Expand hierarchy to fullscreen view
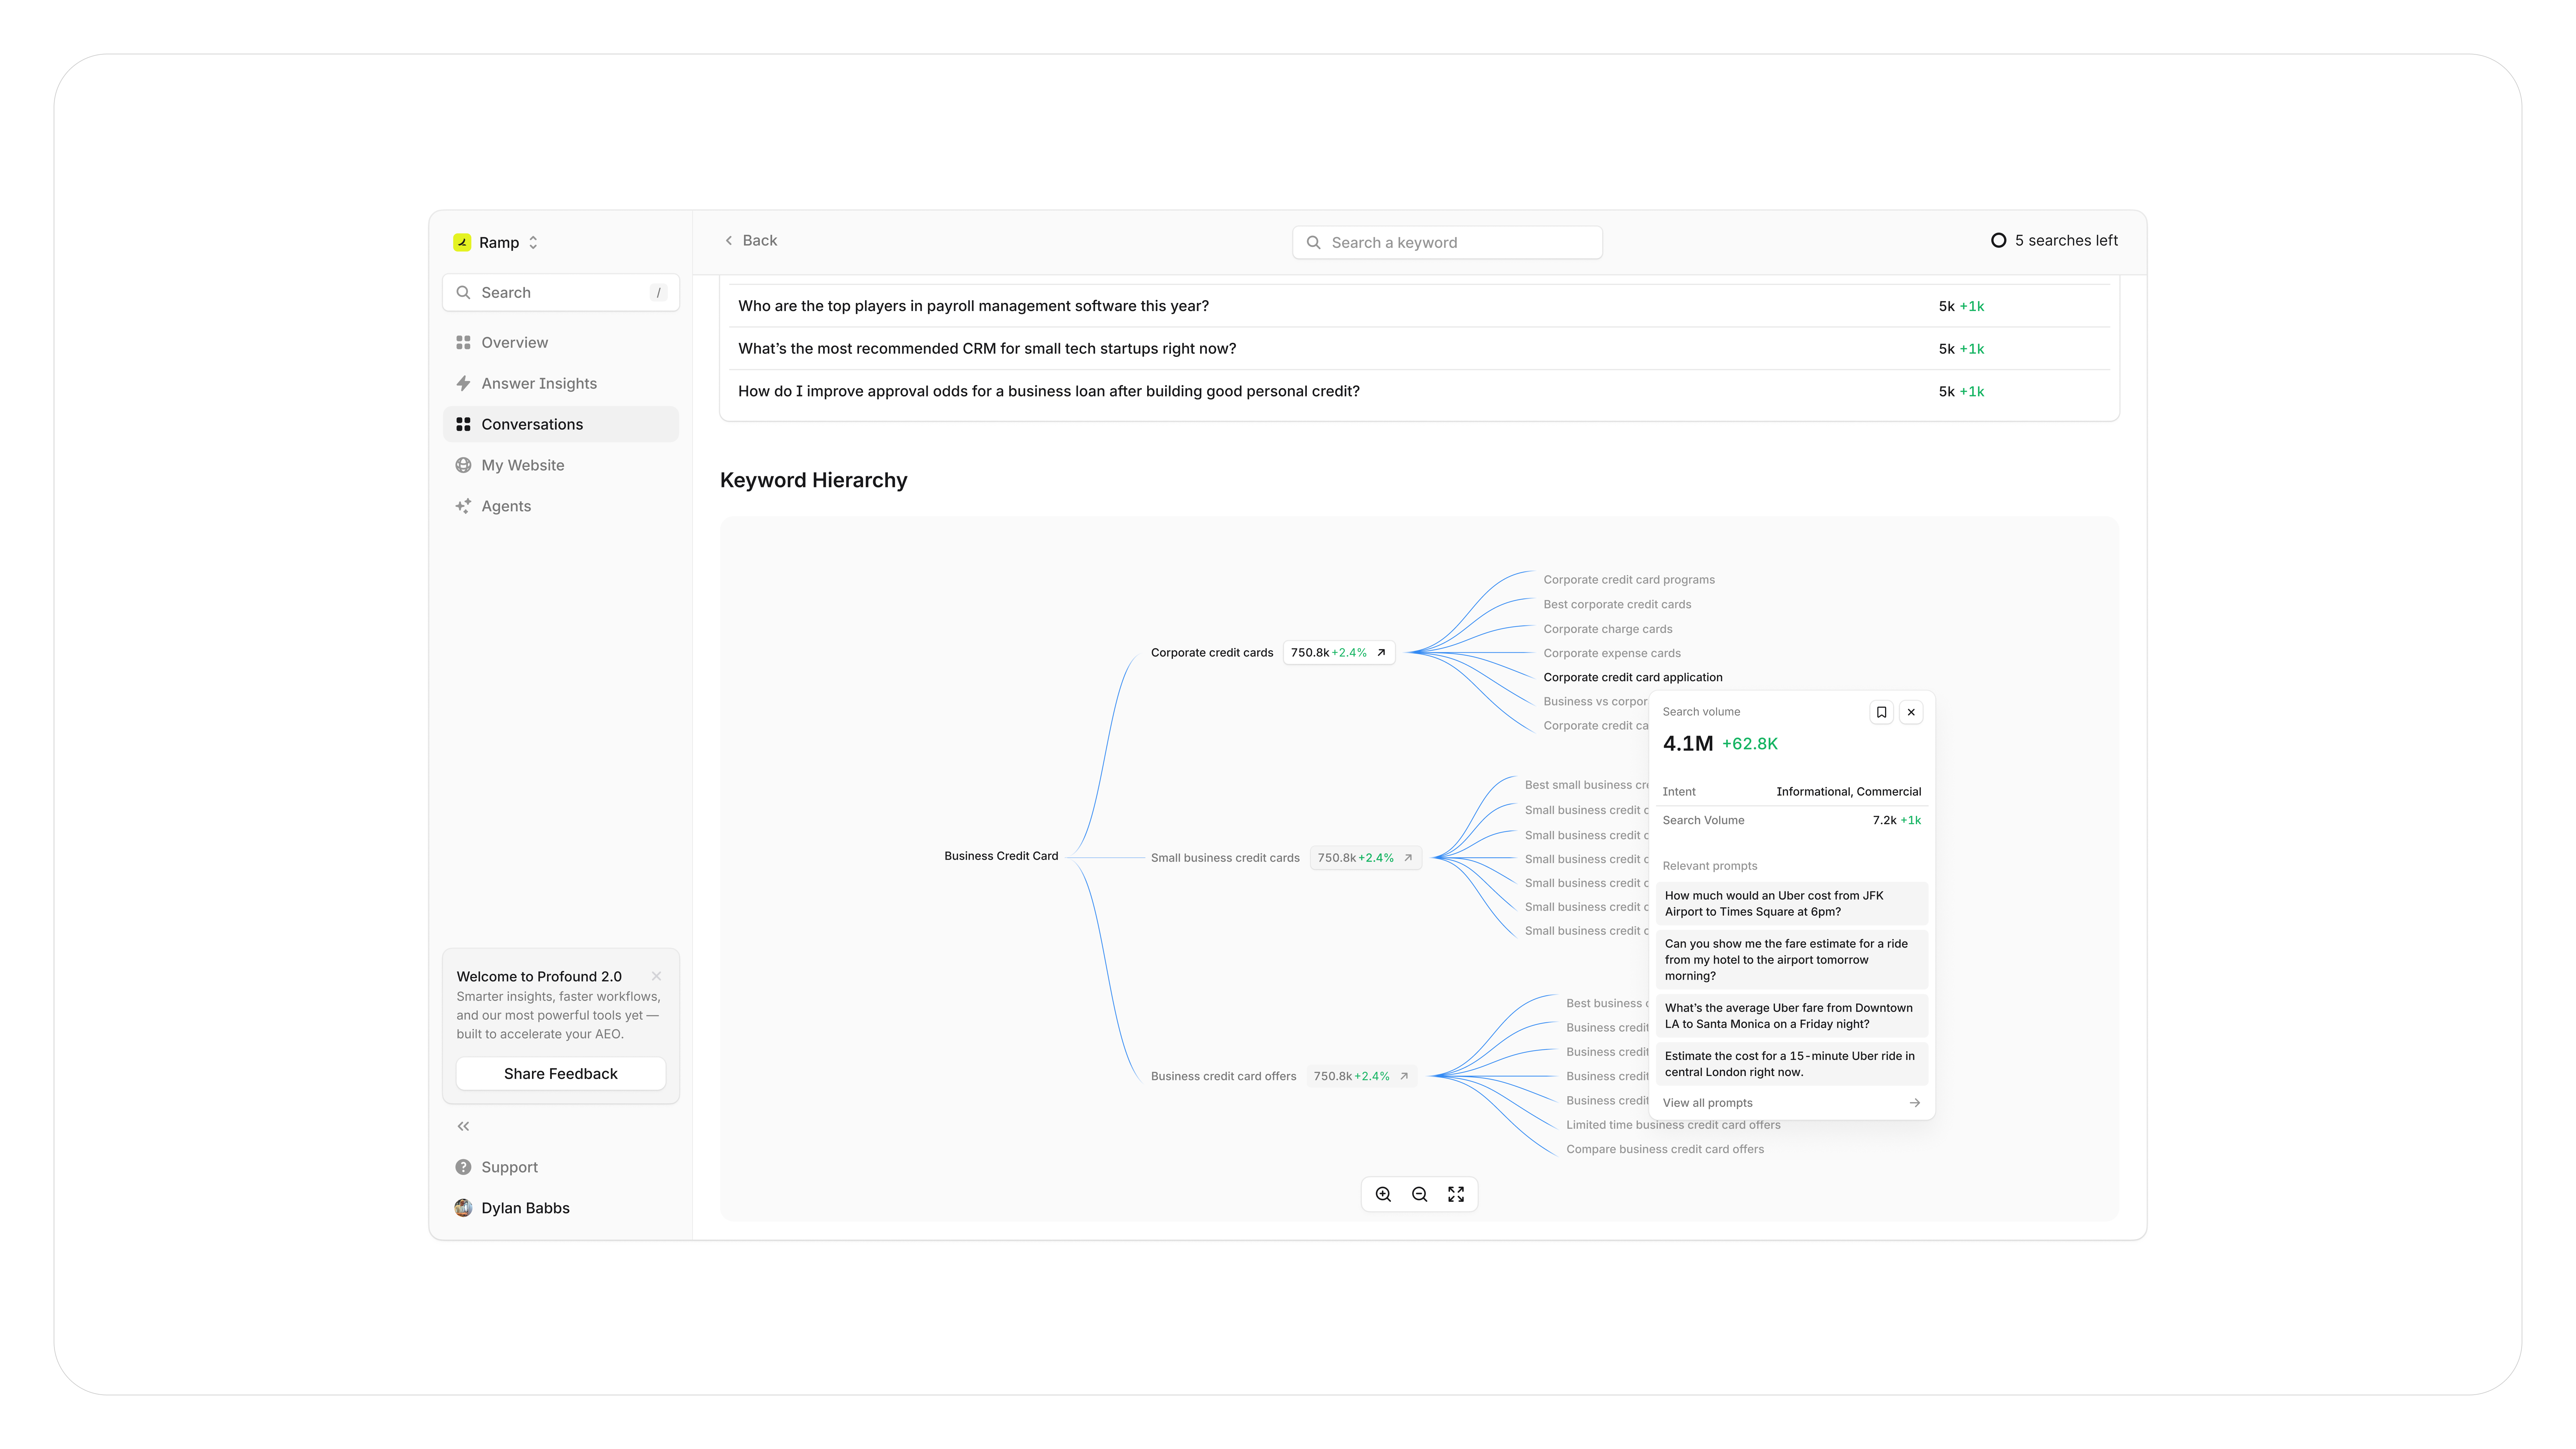This screenshot has width=2576, height=1449. pos(1456,1194)
